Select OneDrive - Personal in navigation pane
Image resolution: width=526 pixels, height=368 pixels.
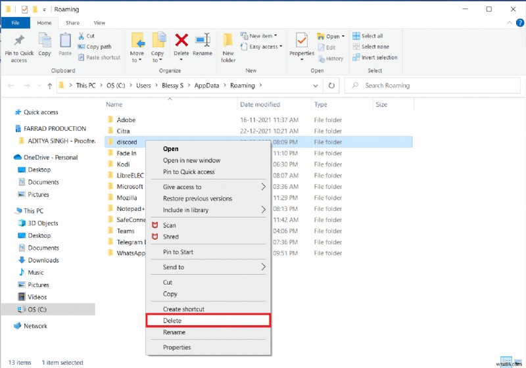(51, 157)
